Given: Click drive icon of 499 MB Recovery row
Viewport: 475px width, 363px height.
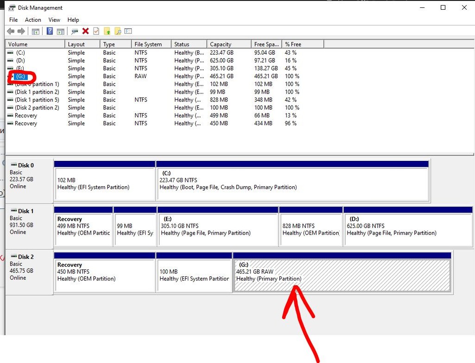Looking at the screenshot, I should click(10, 115).
